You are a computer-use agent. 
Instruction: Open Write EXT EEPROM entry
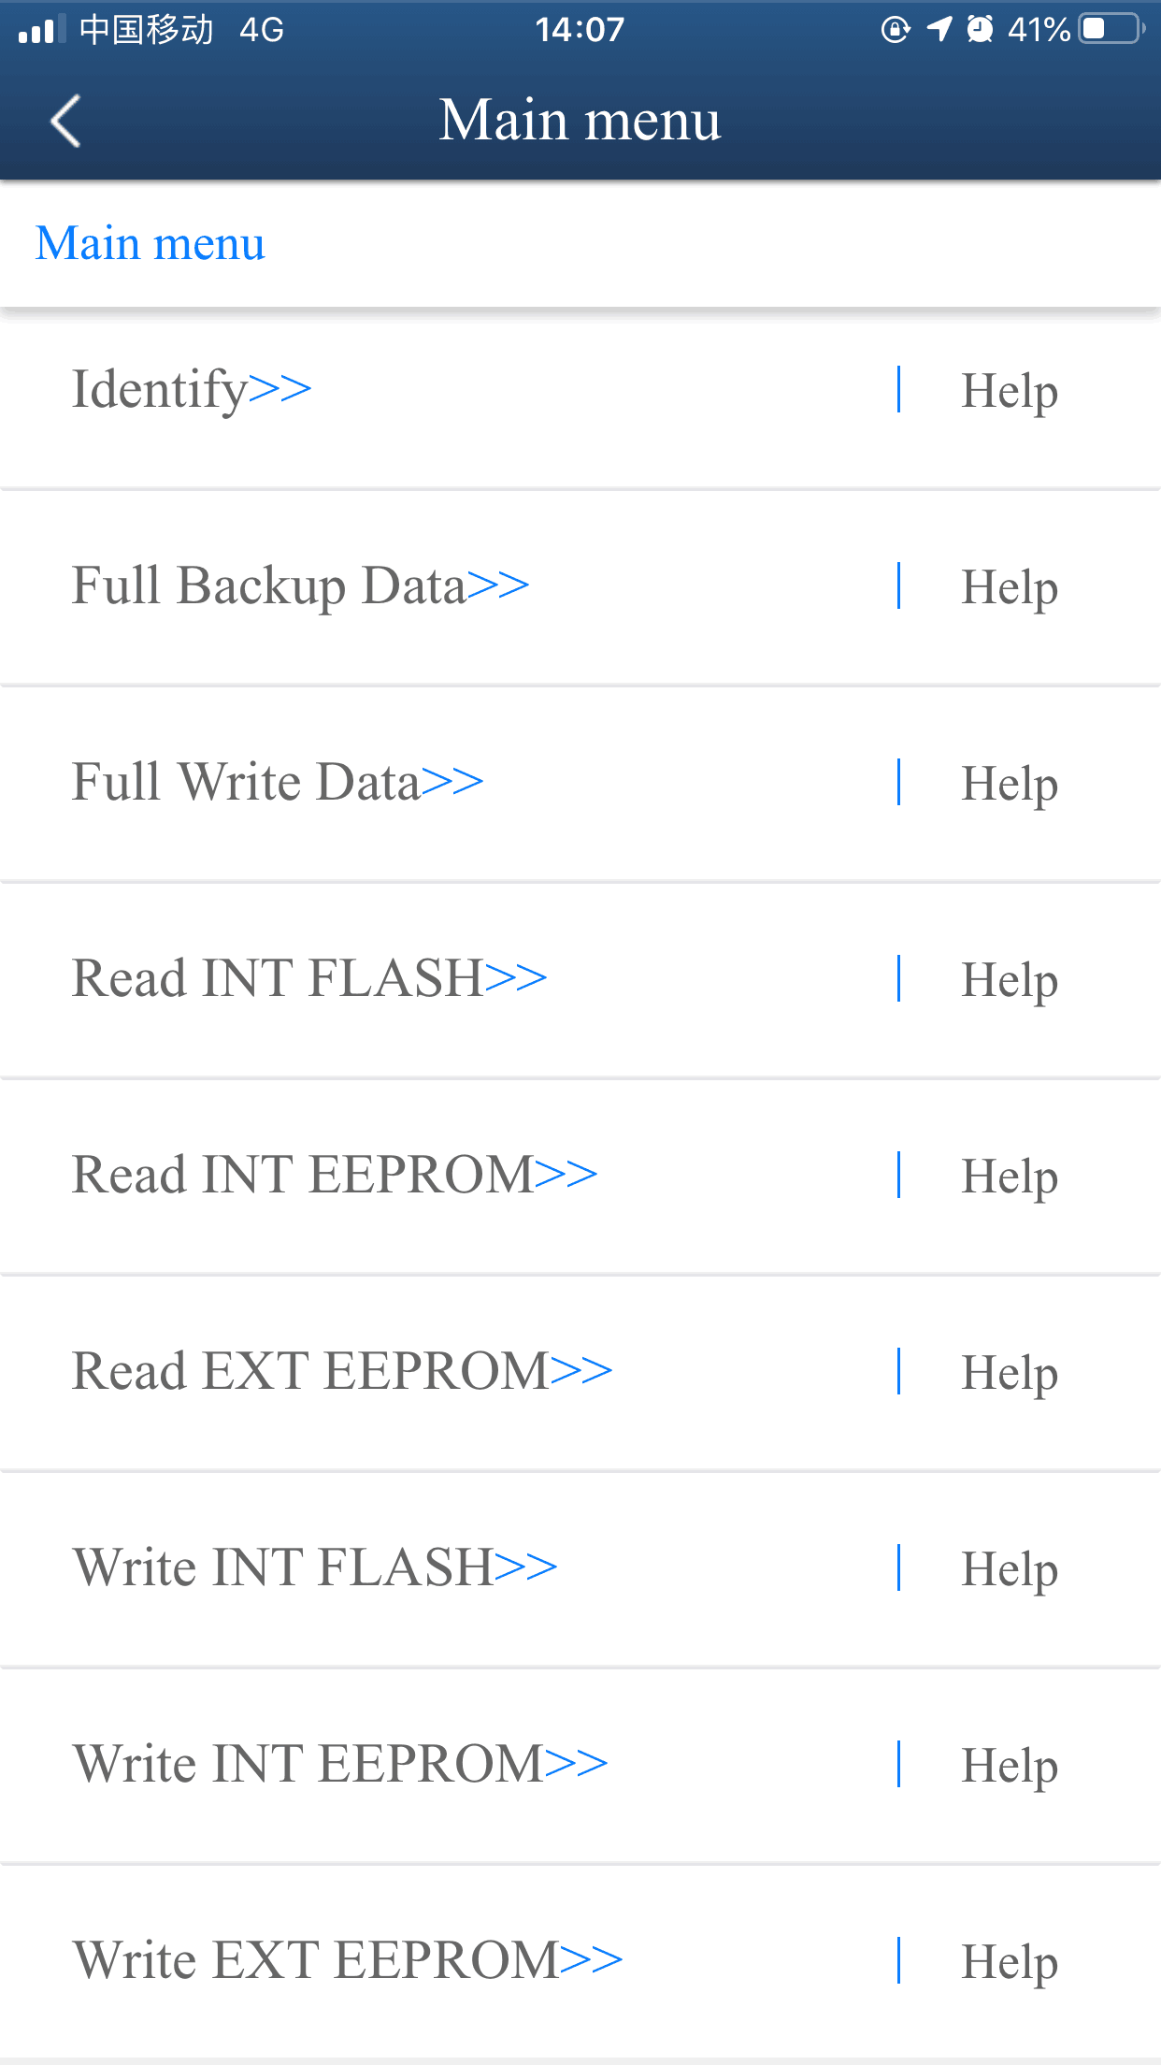pos(348,1960)
